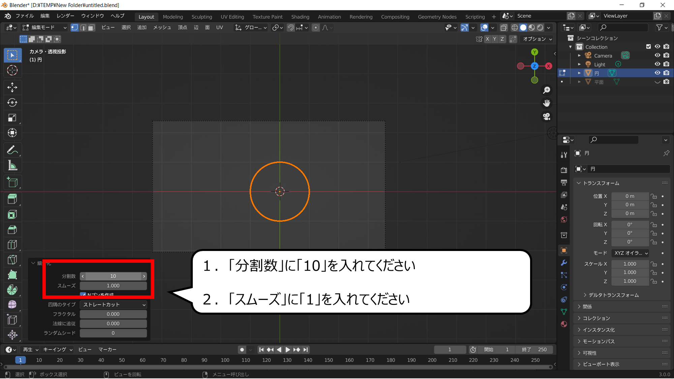The image size is (674, 379).
Task: Hide the Light object in viewport
Action: click(657, 64)
